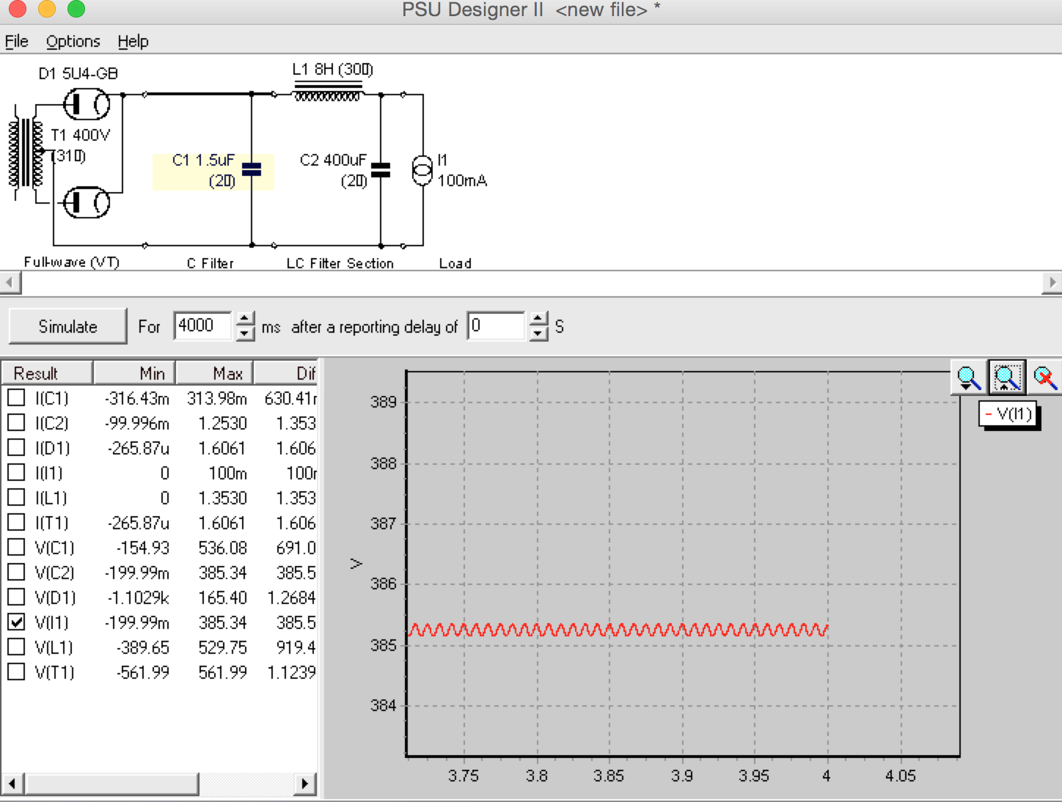Enable the I(L1) result checkbox
This screenshot has height=802, width=1062.
16,497
